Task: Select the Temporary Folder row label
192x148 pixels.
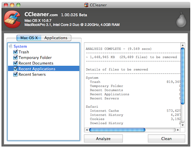Action: pos(35,58)
